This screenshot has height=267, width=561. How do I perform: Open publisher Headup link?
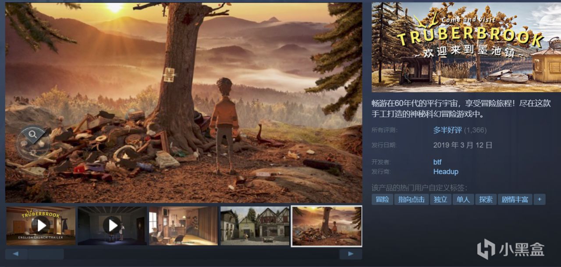[446, 172]
